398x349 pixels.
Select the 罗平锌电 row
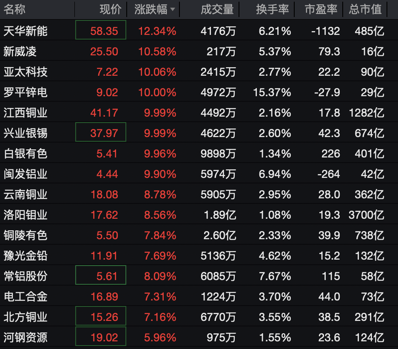point(26,92)
